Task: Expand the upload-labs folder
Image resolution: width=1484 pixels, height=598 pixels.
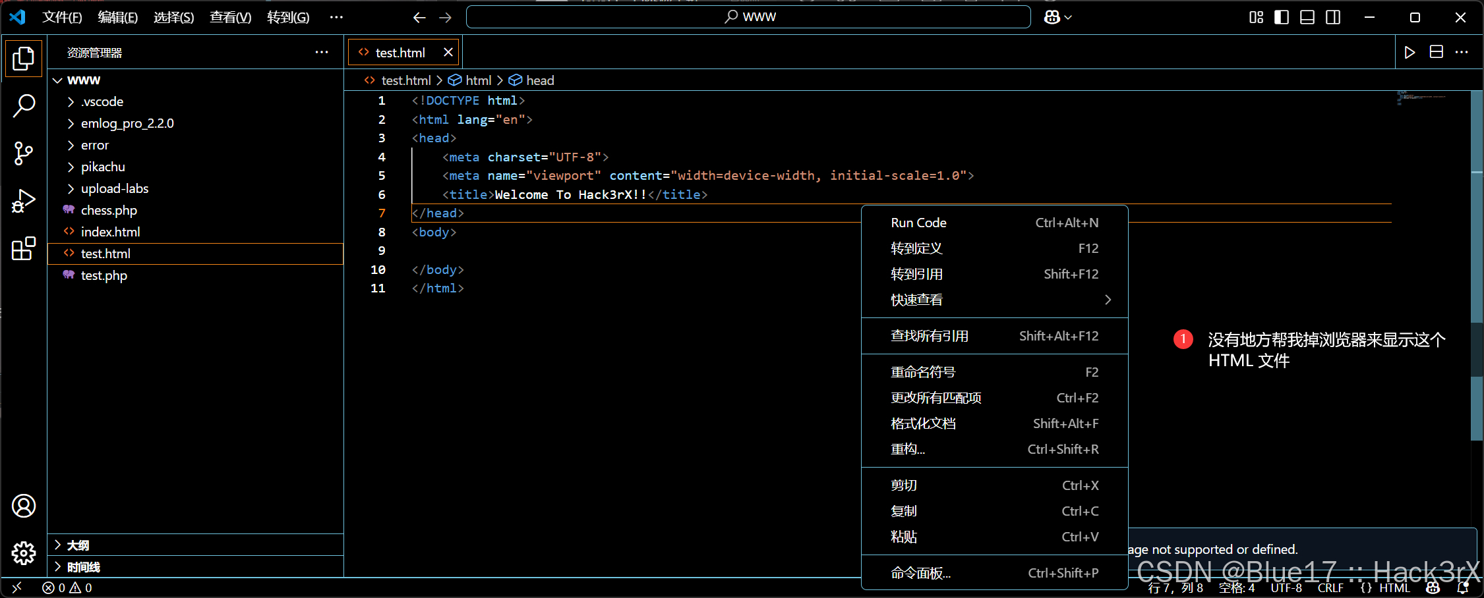Action: tap(196, 188)
